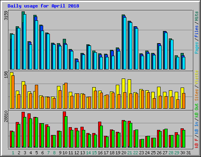Select green day label 22
This screenshot has width=201, height=157.
[x=135, y=153]
